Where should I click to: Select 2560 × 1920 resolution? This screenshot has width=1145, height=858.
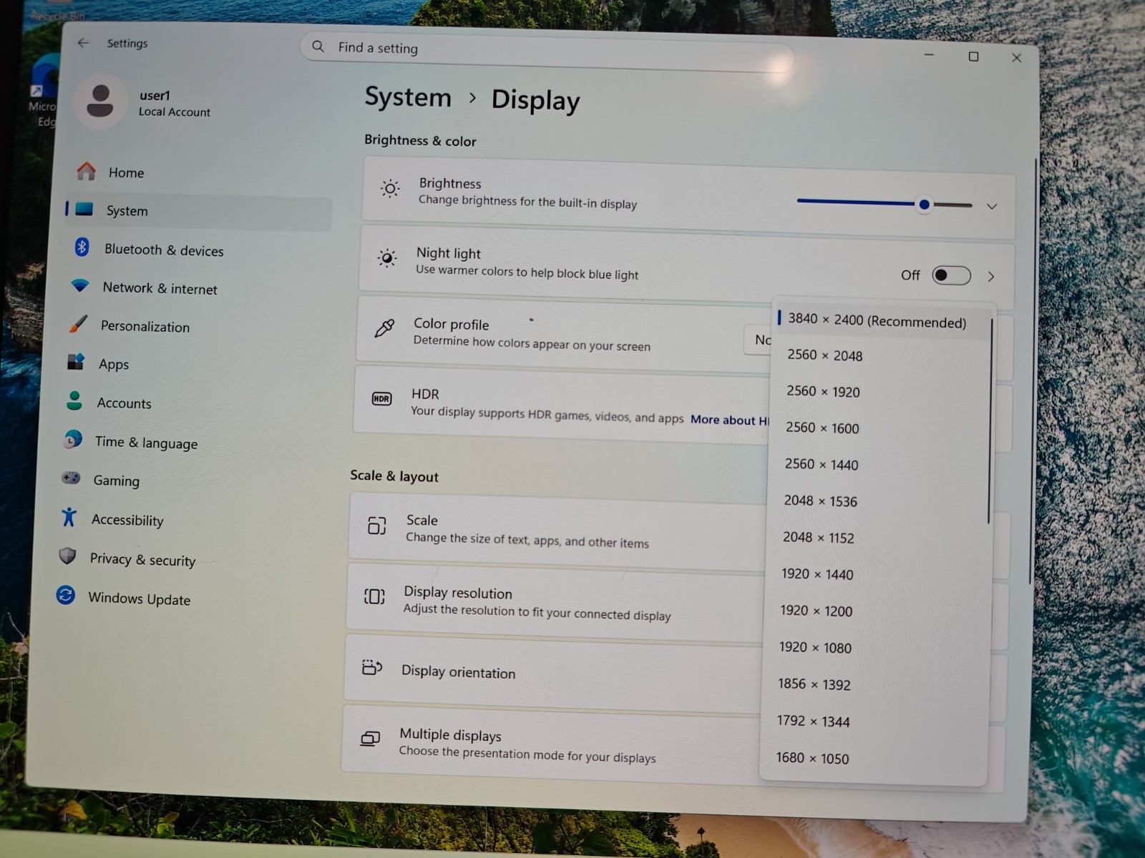pyautogui.click(x=880, y=392)
